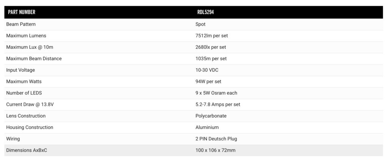Click the 2 PIN Deutsch Plug value
388x163 pixels.
click(x=216, y=139)
